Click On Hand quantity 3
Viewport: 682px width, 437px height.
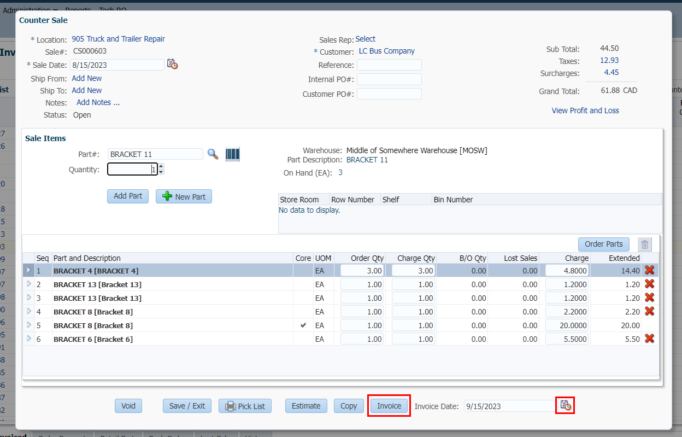tap(340, 172)
